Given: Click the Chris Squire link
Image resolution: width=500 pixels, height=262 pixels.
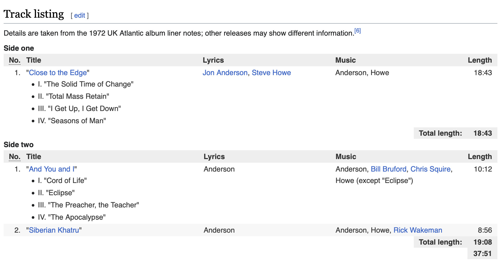Looking at the screenshot, I should pyautogui.click(x=430, y=169).
